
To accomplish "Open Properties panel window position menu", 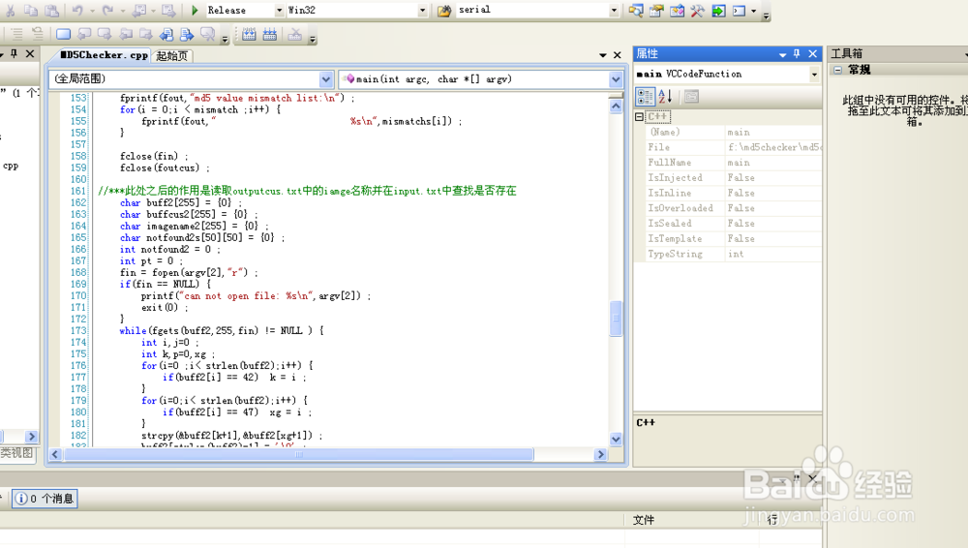I will [x=782, y=54].
